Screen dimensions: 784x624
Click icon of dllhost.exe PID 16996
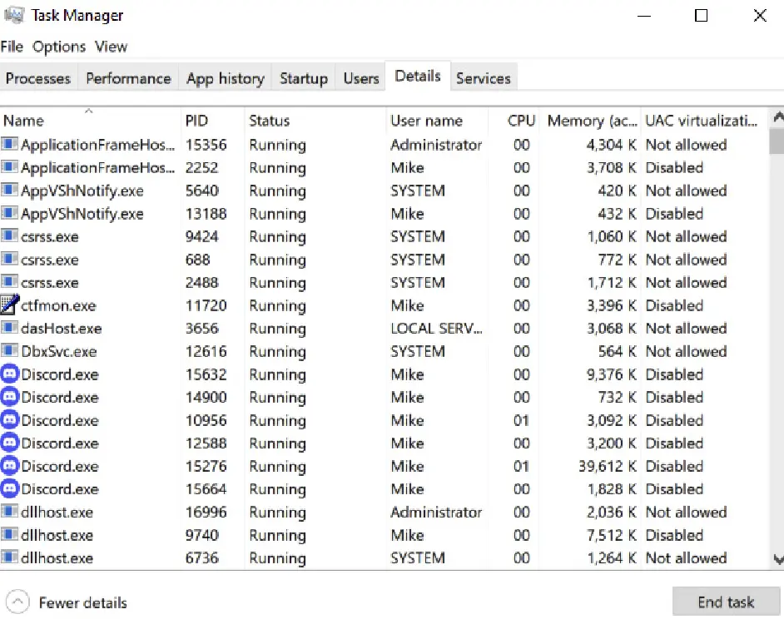[10, 512]
